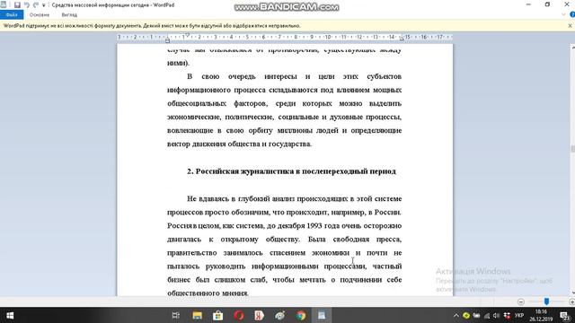Click the battery tray icon
Viewport: 575px width, 323px height.
pos(476,315)
